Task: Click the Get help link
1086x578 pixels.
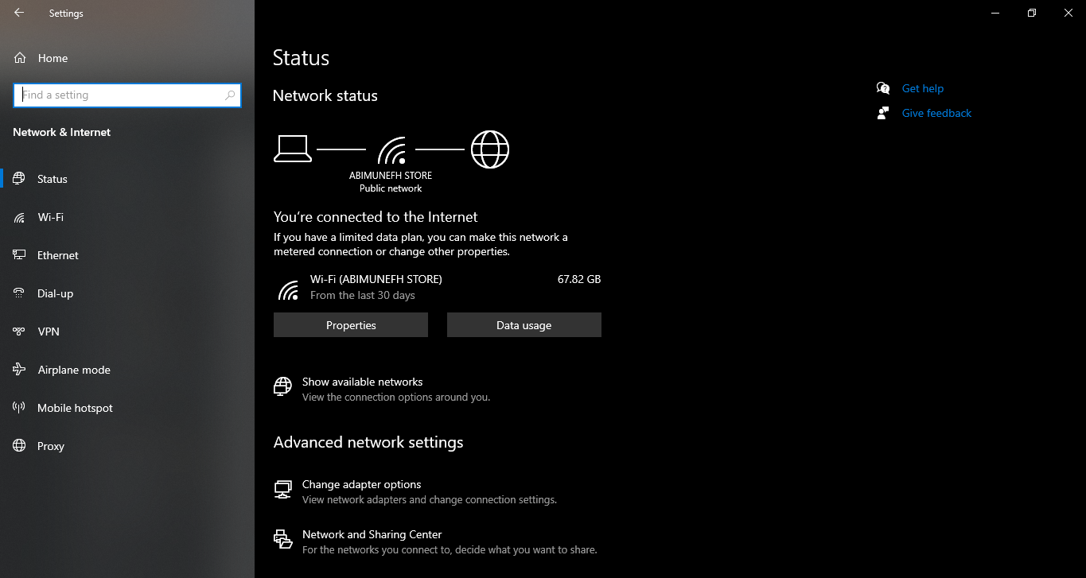Action: [x=923, y=88]
